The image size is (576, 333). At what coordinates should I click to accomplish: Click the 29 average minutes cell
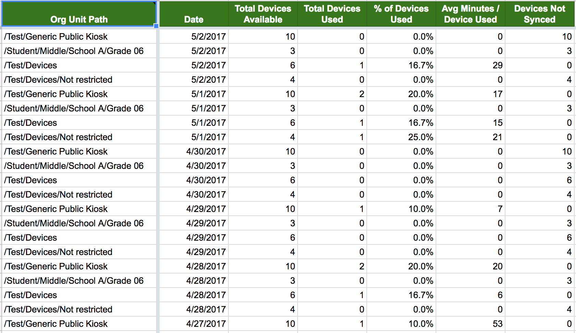coord(470,65)
